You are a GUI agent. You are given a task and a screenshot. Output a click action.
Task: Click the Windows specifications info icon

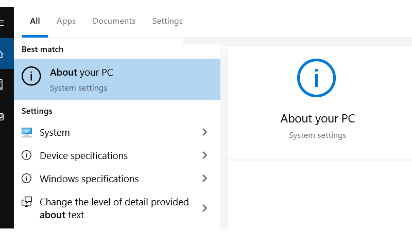(x=26, y=179)
